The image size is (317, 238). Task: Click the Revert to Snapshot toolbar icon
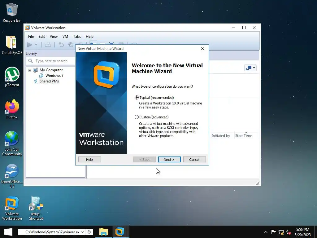click(71, 45)
